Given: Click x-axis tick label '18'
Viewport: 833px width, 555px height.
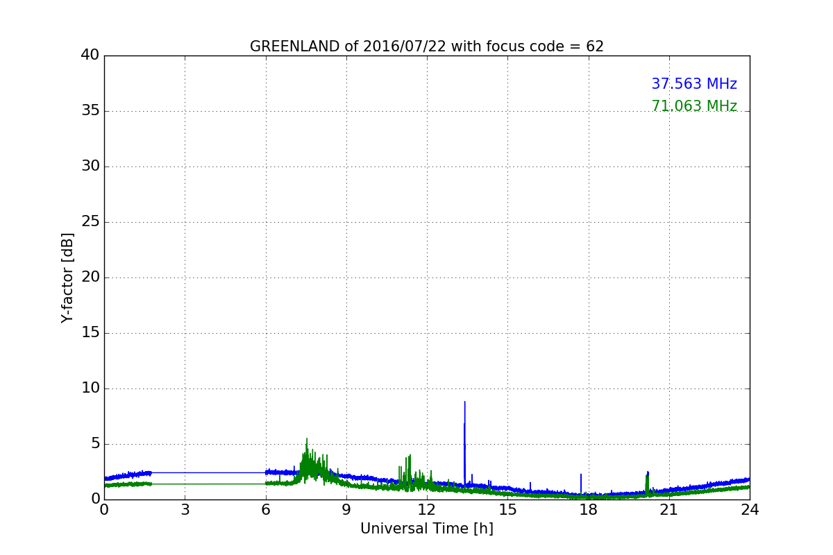Looking at the screenshot, I should click(589, 510).
